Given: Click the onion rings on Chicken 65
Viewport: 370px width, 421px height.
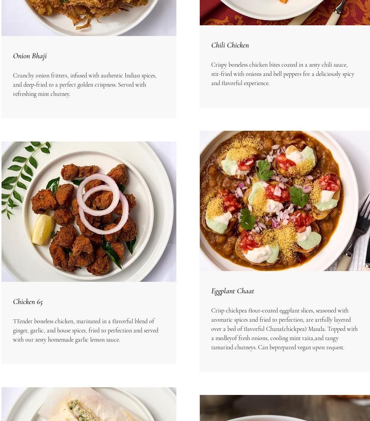Looking at the screenshot, I should [x=102, y=203].
